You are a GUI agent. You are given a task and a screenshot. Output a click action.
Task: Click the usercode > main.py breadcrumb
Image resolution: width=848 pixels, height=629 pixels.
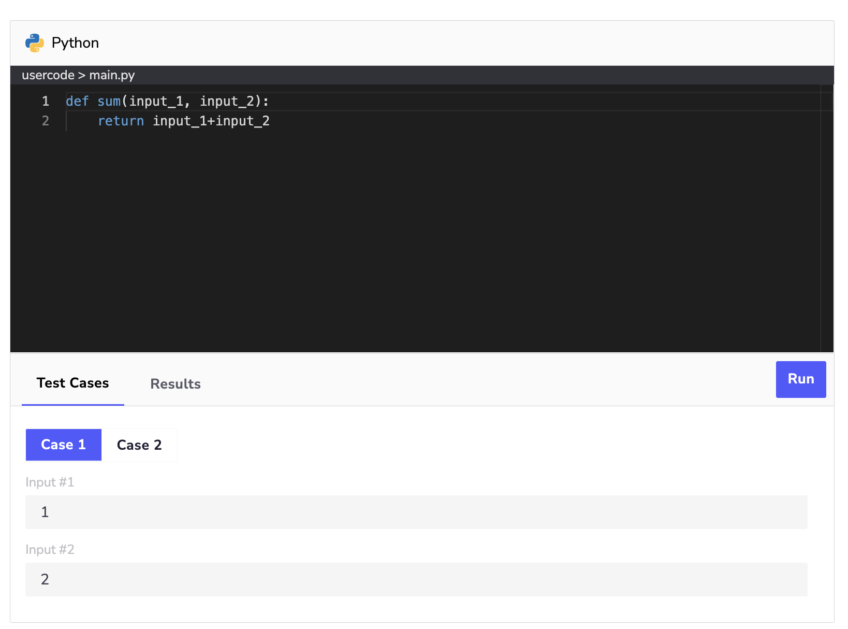coord(78,75)
